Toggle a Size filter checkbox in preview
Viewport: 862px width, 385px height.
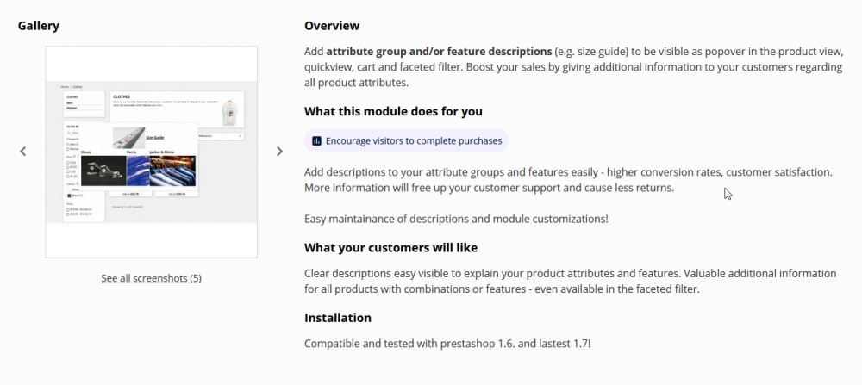click(x=68, y=162)
